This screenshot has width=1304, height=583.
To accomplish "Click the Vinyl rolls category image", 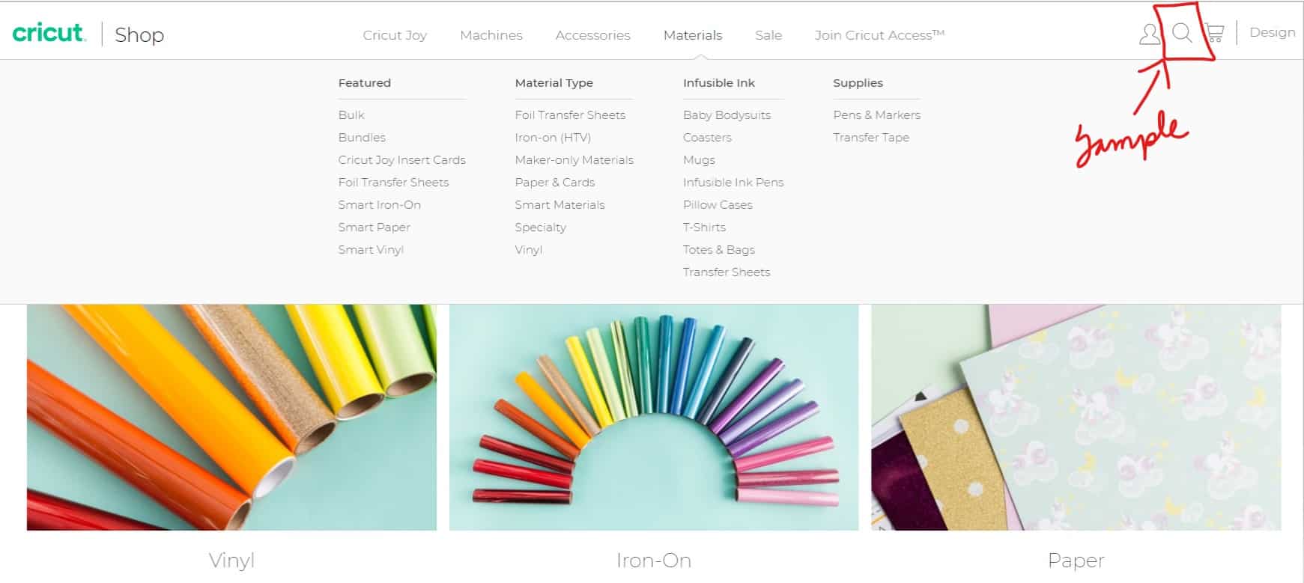I will (231, 417).
